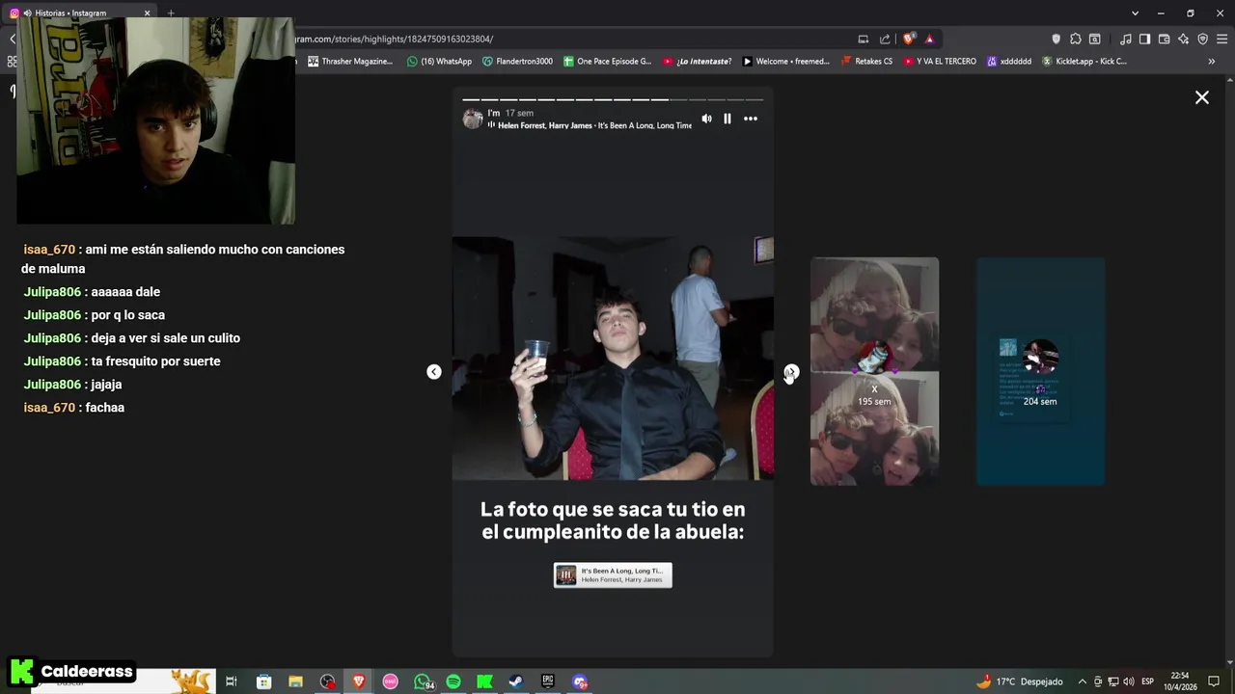The image size is (1235, 694).
Task: Mute the story audio speaker icon
Action: pyautogui.click(x=706, y=119)
